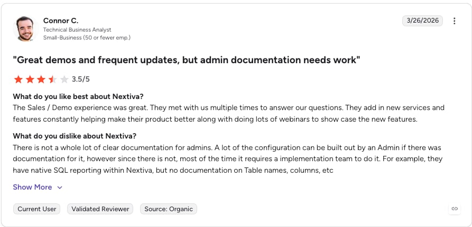Select the Current User tag

(x=36, y=209)
